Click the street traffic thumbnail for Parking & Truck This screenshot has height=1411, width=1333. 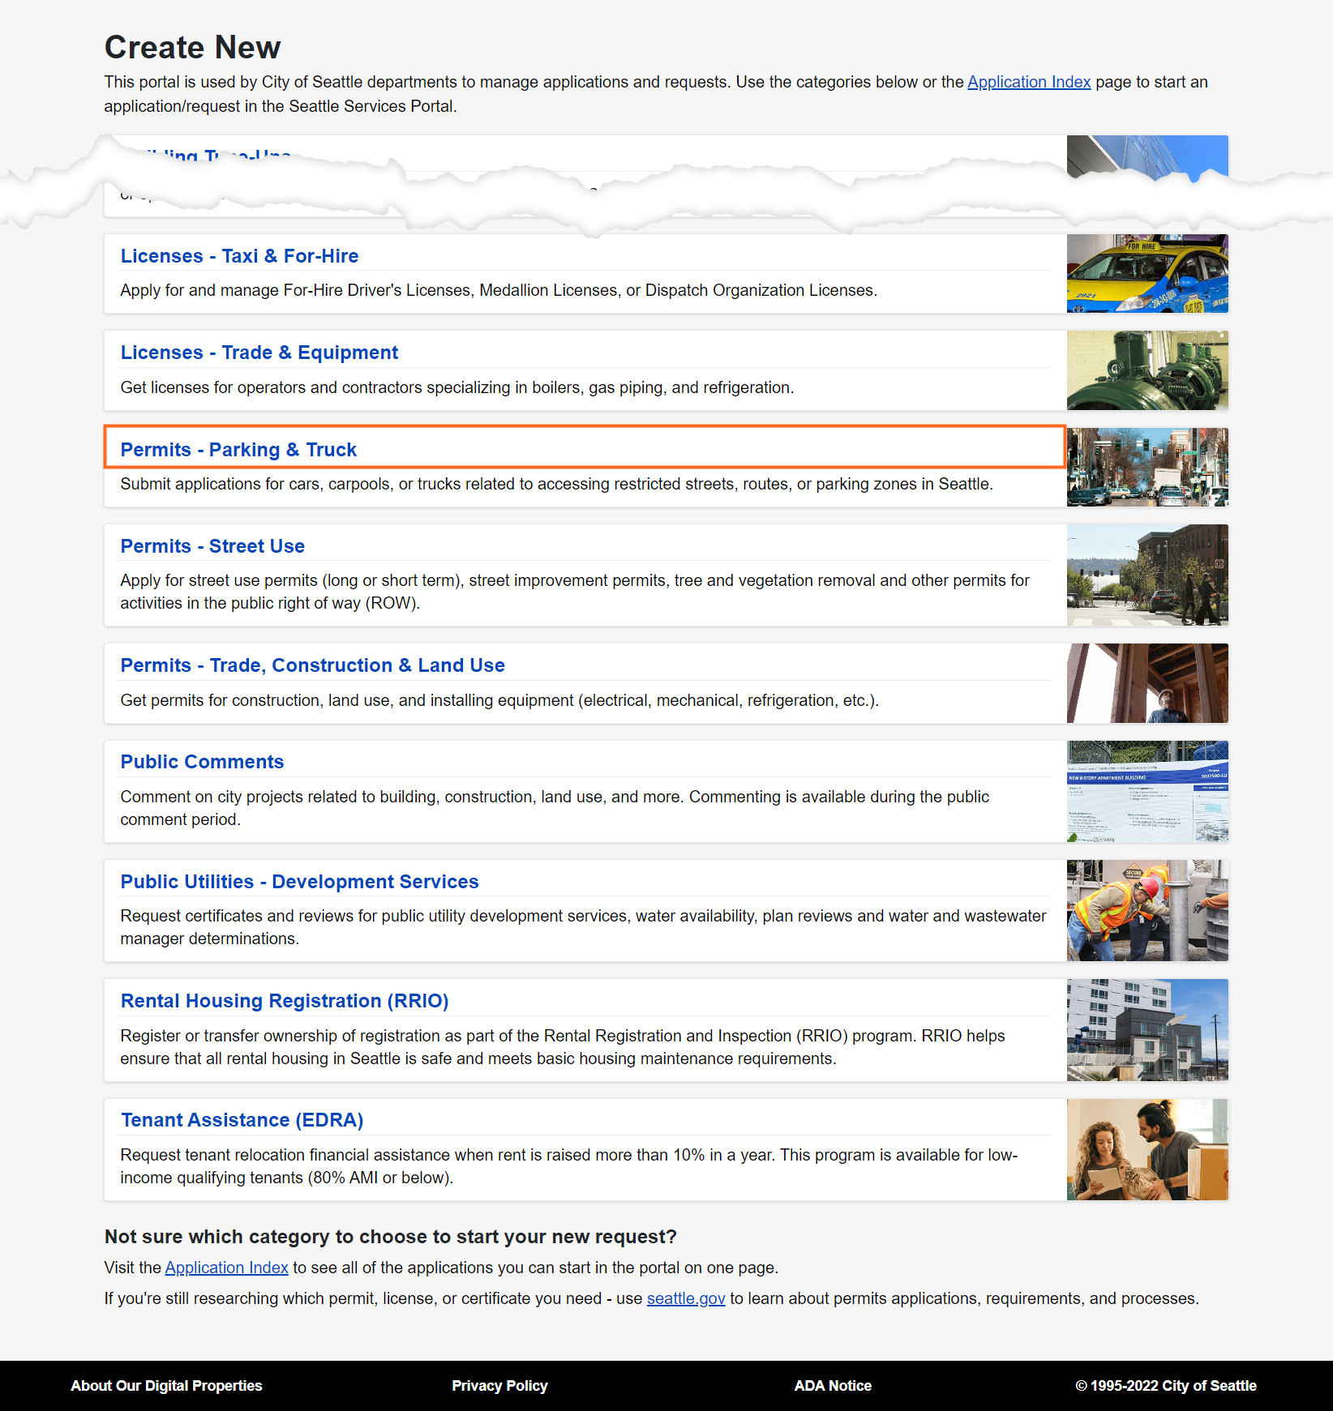1147,468
